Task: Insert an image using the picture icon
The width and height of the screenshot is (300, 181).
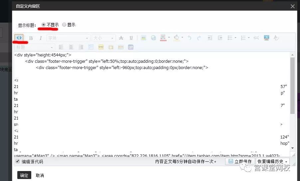Action: coord(143,38)
